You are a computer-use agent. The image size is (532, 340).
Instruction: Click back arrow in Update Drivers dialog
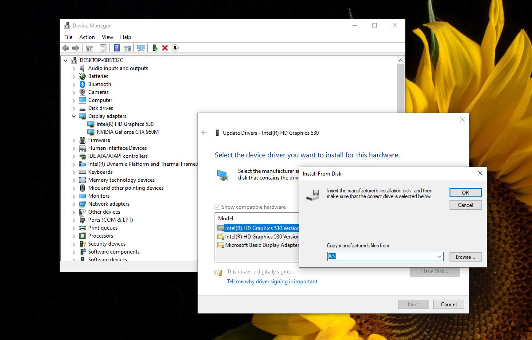click(x=204, y=133)
